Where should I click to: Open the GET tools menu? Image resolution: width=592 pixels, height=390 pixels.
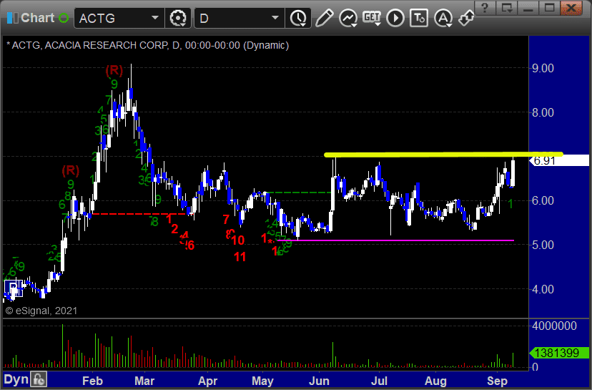click(x=372, y=18)
